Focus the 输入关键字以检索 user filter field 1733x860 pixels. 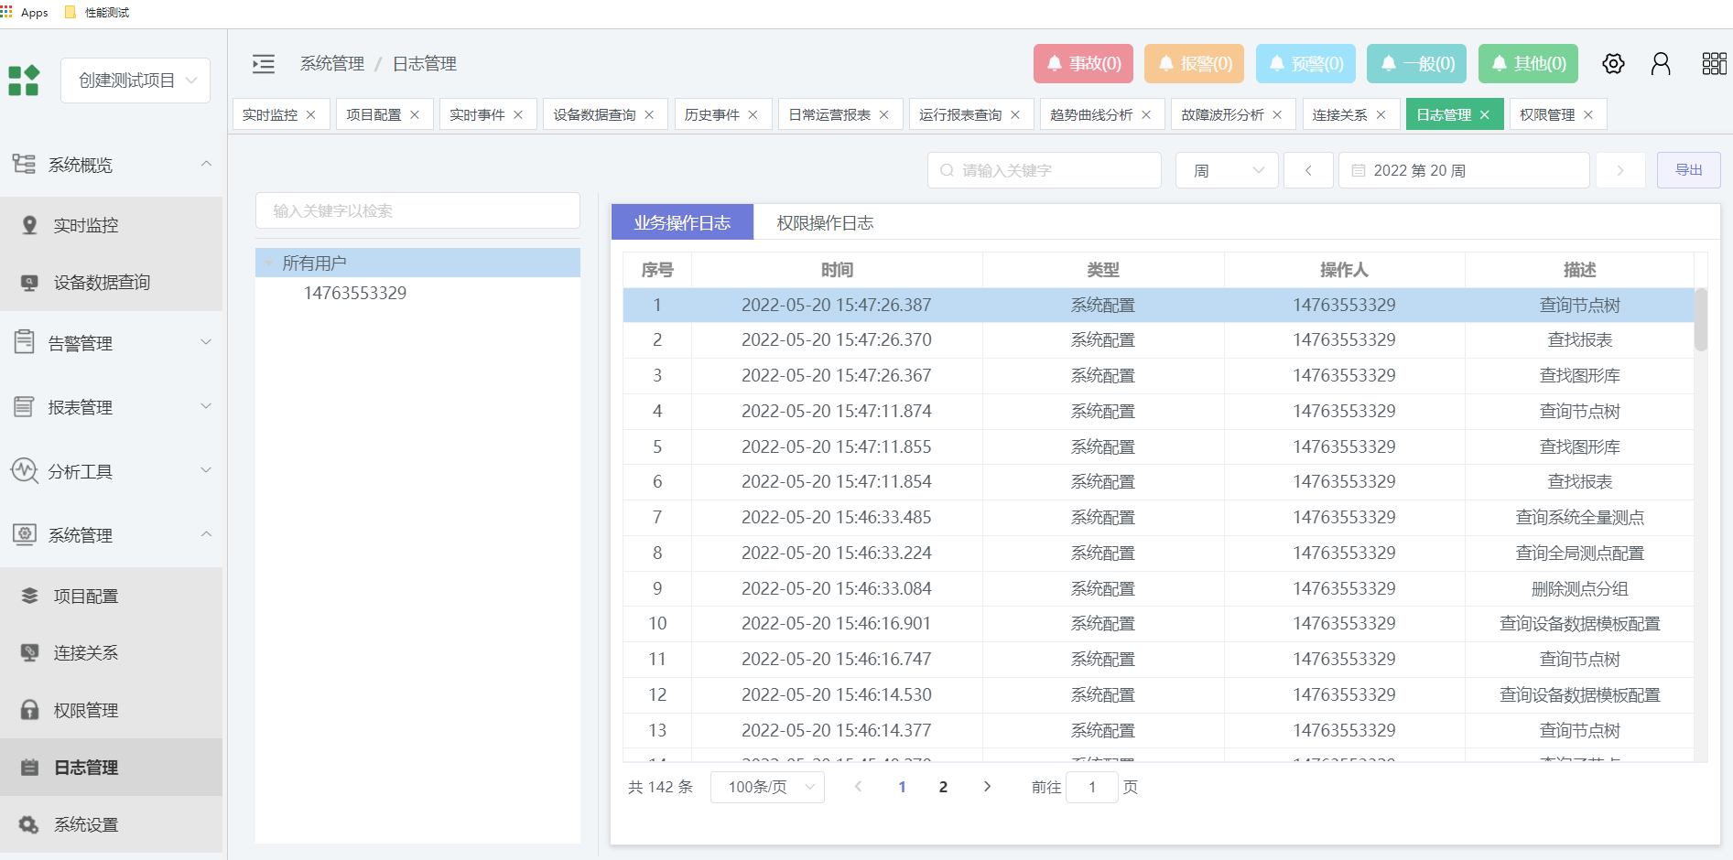click(x=417, y=210)
